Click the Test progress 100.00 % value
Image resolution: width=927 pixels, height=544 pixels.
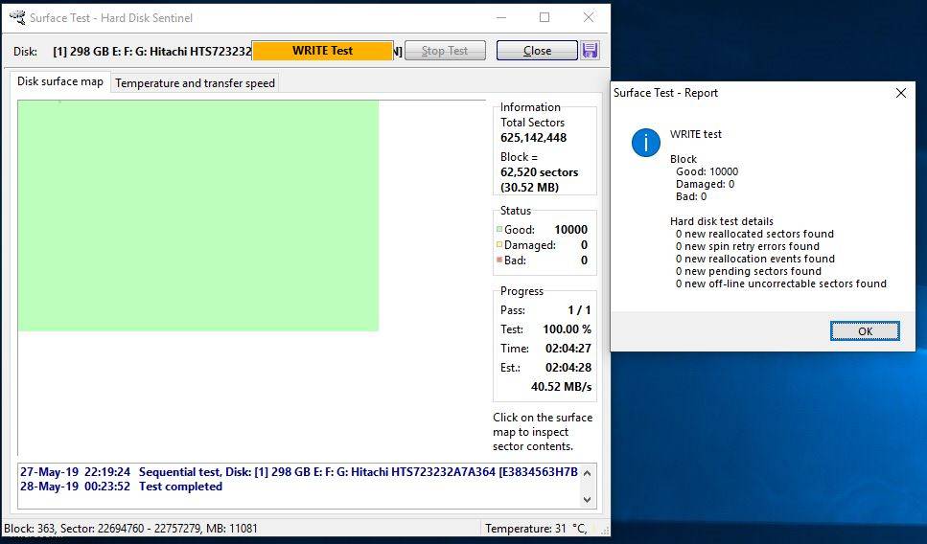coord(567,329)
